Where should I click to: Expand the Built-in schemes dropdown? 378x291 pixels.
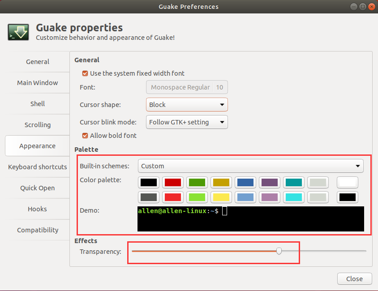tap(251, 166)
